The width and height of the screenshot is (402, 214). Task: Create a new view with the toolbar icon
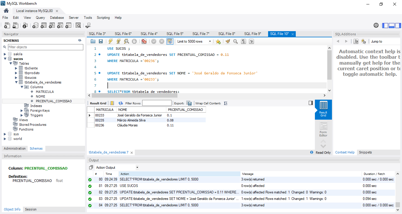coord(52,26)
